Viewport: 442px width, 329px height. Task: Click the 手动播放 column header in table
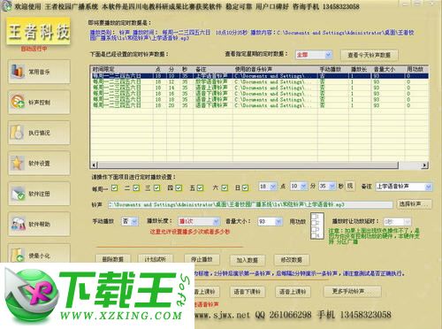click(333, 69)
